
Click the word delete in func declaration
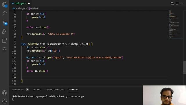(x=32, y=44)
